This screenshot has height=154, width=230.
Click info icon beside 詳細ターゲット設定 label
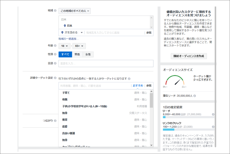click(x=55, y=78)
